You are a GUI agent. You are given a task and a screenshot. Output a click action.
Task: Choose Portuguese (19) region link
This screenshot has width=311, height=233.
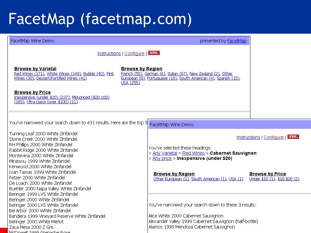(162, 78)
